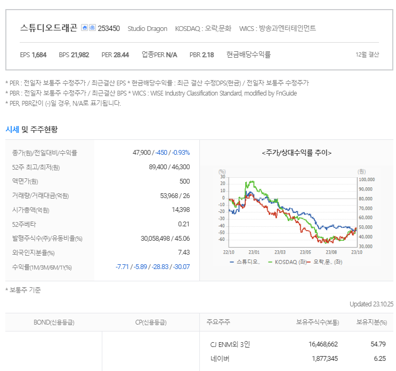Click the Studio Dragon English name
This screenshot has width=396, height=371.
[x=147, y=29]
